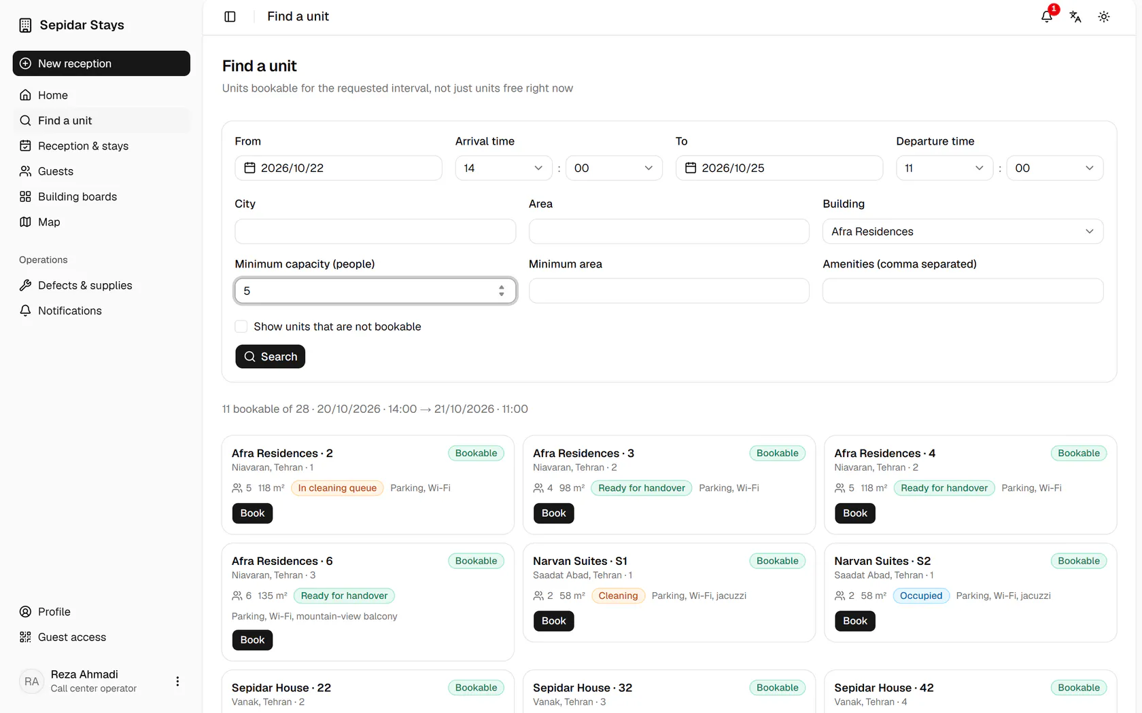Book Afra Residences 3

[553, 513]
